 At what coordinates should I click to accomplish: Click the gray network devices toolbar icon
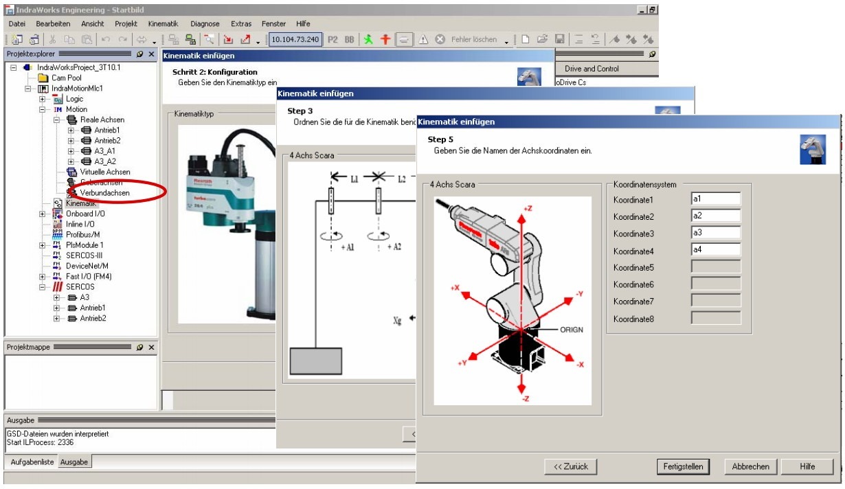173,40
